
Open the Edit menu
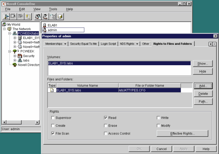tap(22, 9)
